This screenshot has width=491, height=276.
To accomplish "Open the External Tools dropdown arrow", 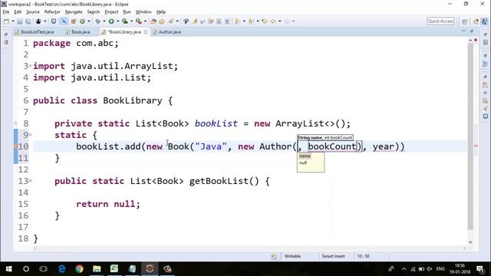I will click(x=145, y=21).
